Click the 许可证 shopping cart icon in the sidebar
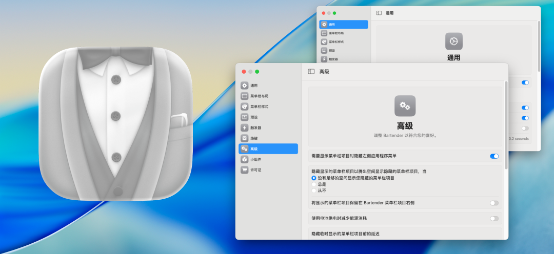 pos(245,170)
